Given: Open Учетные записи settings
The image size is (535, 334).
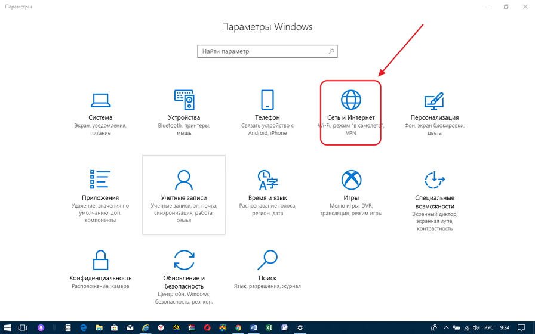Looking at the screenshot, I should 184,194.
